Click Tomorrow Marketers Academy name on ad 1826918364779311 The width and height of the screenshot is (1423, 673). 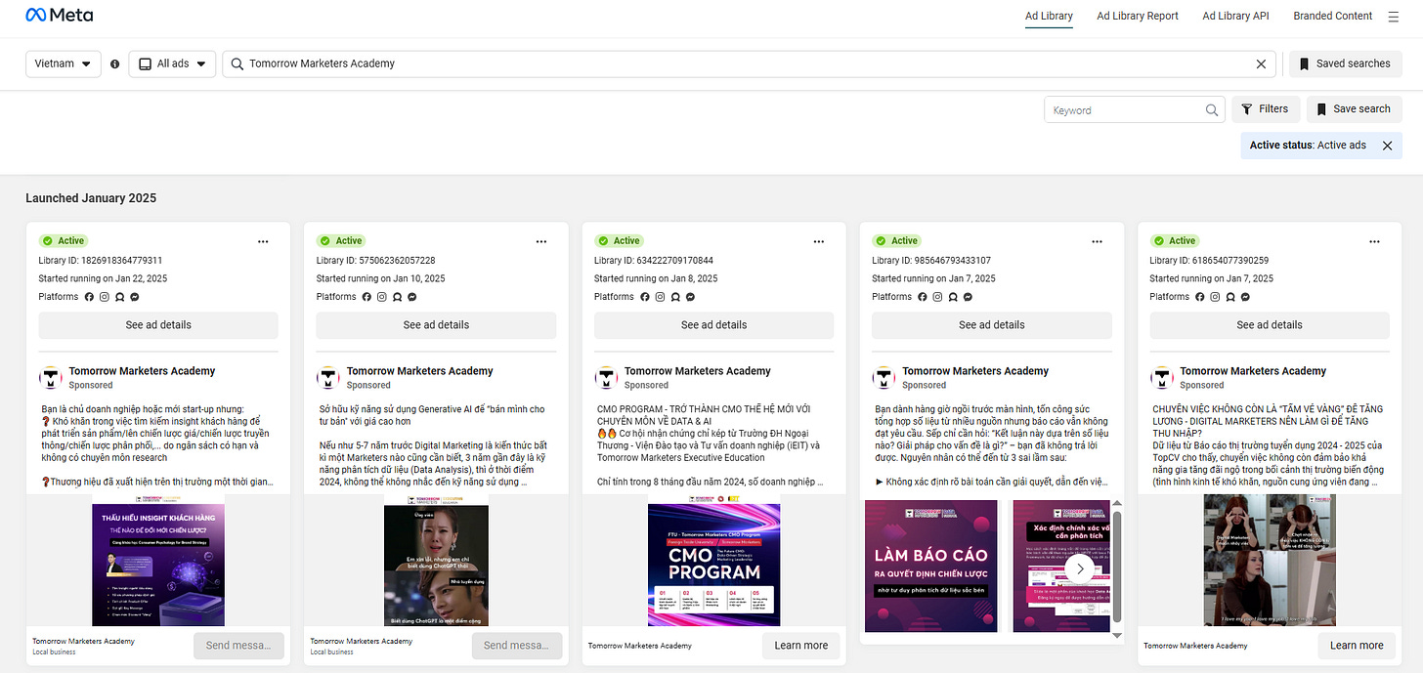[x=142, y=371]
